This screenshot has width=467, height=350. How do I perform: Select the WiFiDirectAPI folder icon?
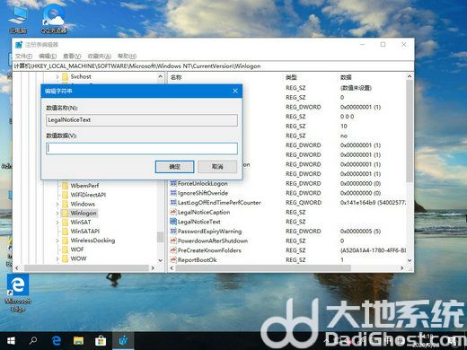[65, 195]
